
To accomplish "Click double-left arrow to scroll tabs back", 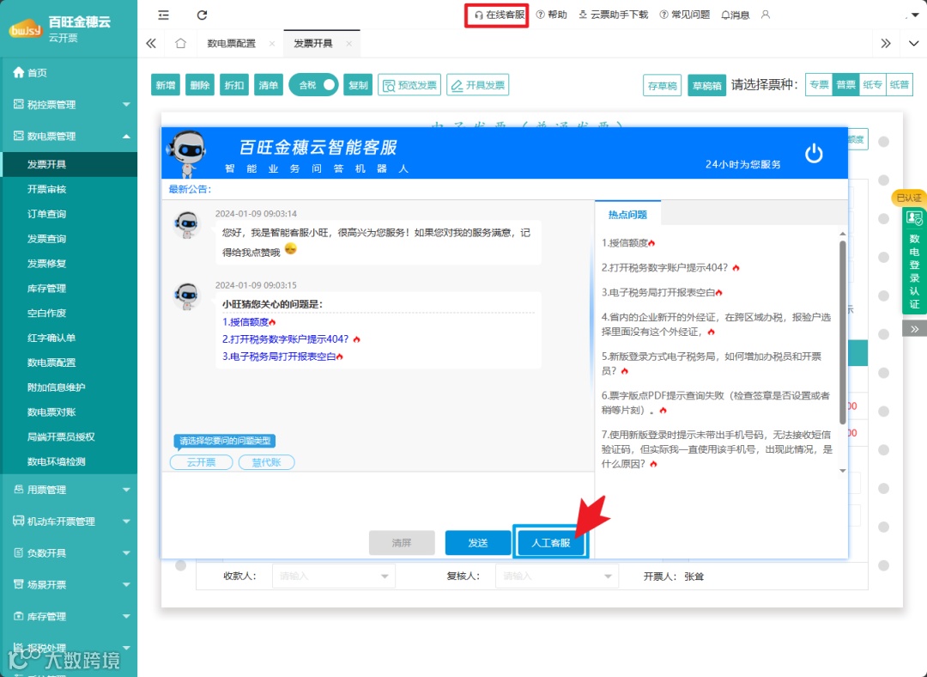I will point(151,43).
